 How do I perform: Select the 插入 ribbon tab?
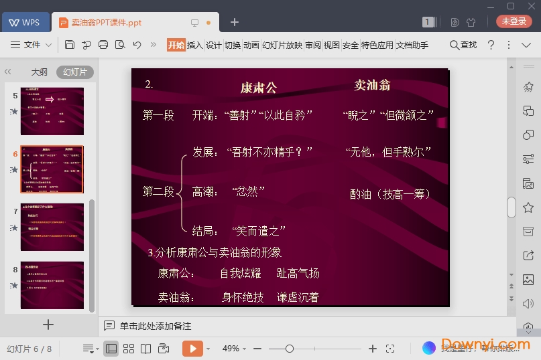pos(195,45)
